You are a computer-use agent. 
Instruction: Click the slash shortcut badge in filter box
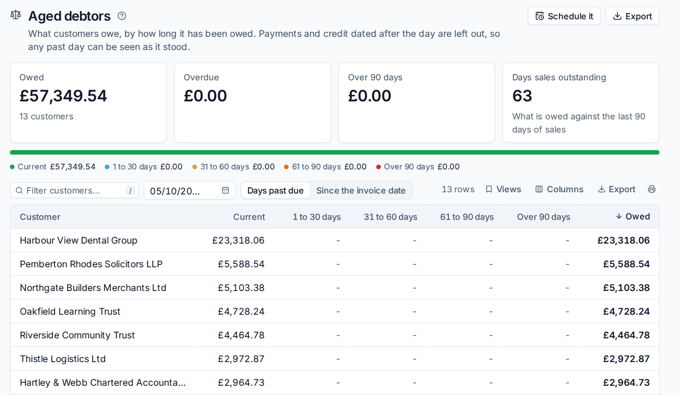click(130, 190)
